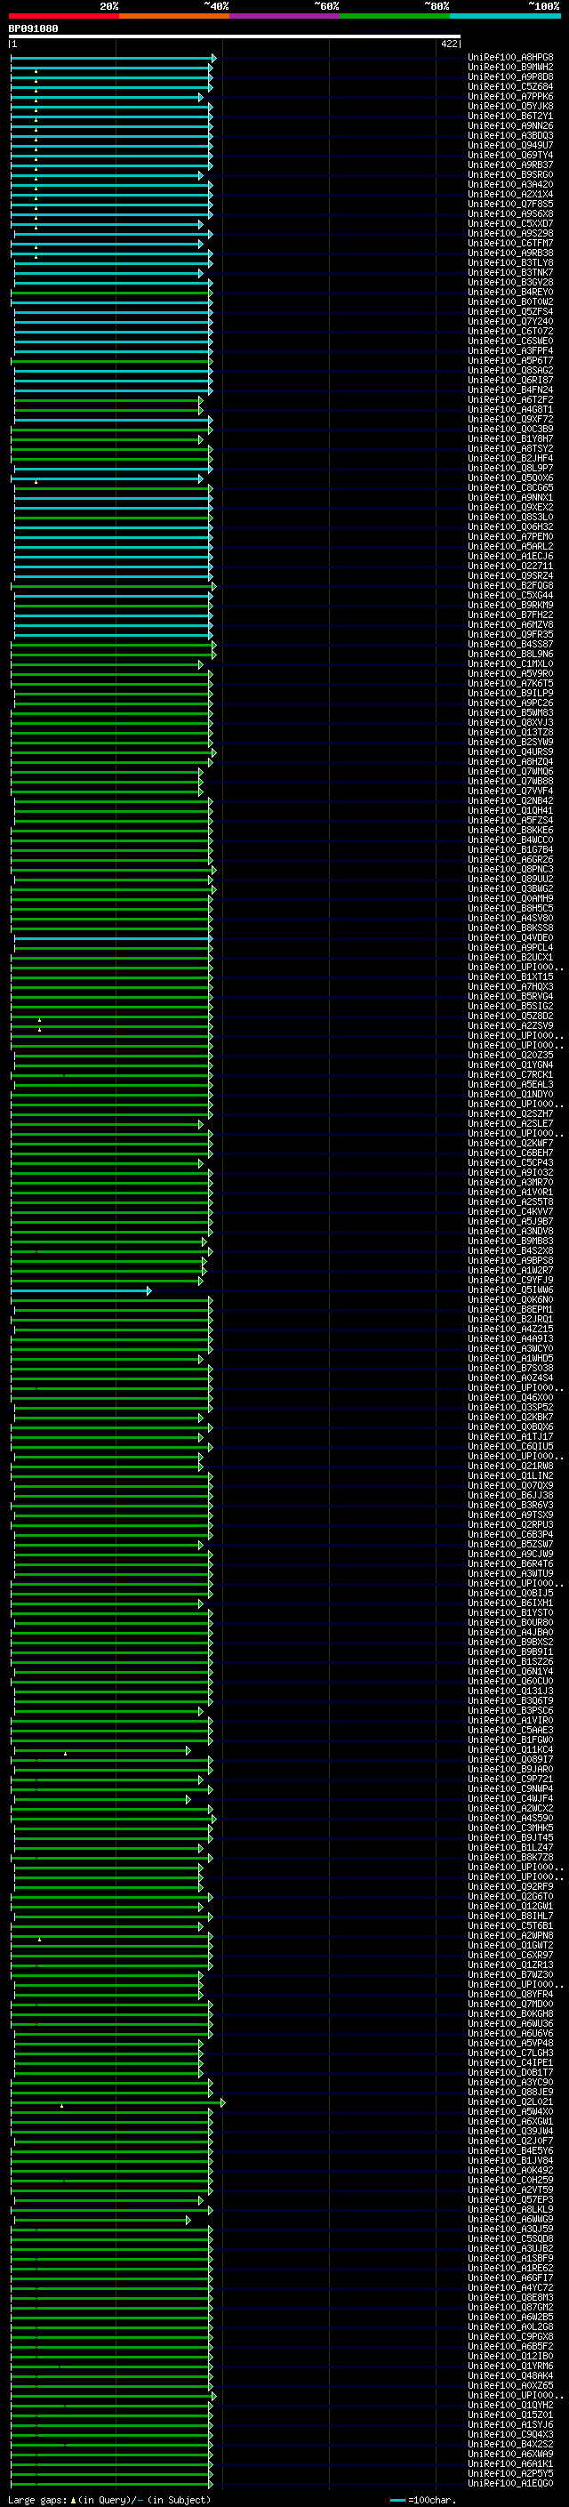The image size is (569, 2507).
Task: Select UniRef100_A3A420 hit label
Action: click(510, 184)
